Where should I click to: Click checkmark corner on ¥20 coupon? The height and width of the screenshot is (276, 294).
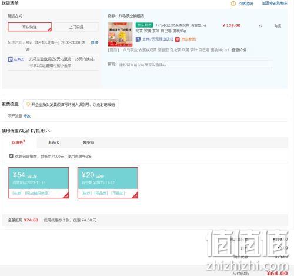pyautogui.click(x=135, y=195)
